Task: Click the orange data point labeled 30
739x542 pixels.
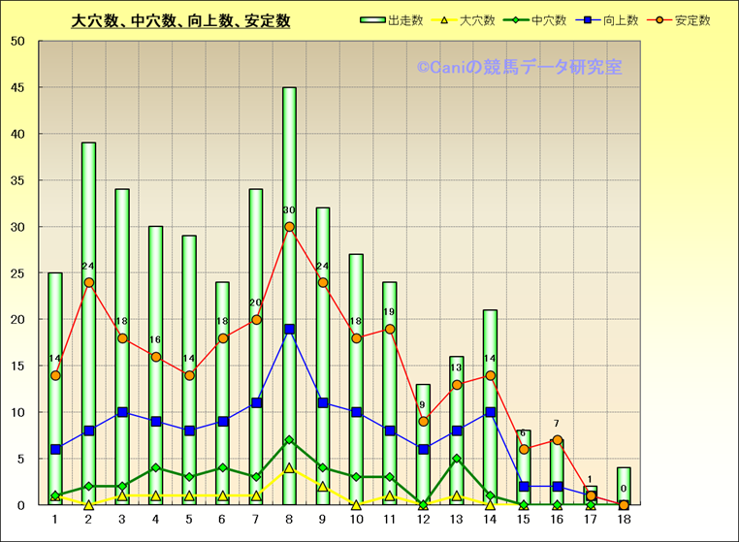Action: [289, 227]
